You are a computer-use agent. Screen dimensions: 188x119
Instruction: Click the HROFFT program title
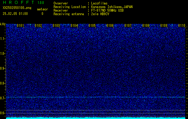pos(19,2)
